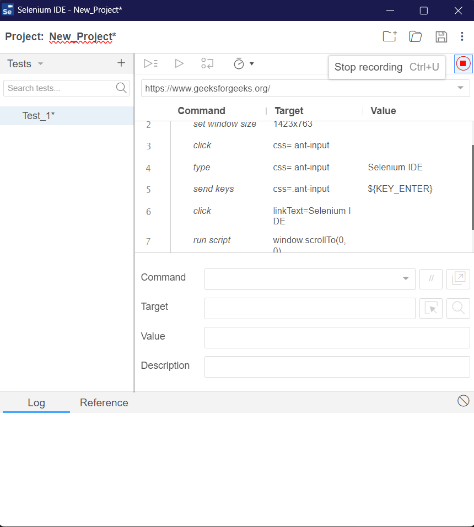This screenshot has width=474, height=527.
Task: Switch to the Reference tab
Action: (104, 402)
